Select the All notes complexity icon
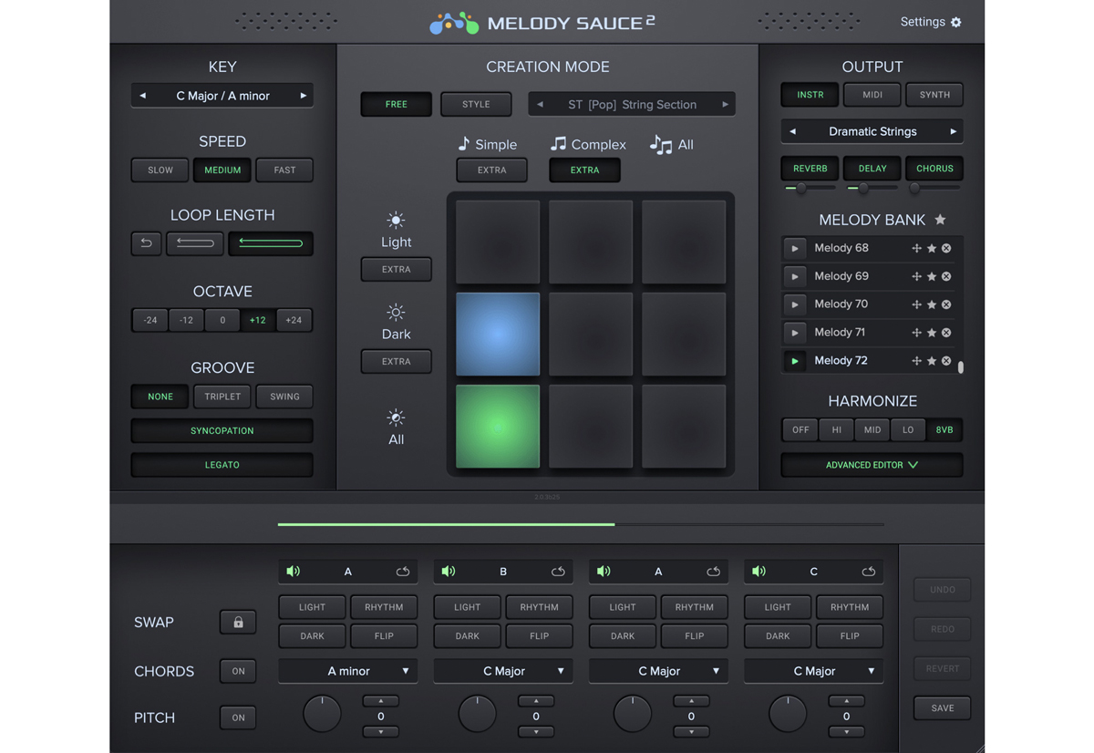1094x753 pixels. coord(661,144)
